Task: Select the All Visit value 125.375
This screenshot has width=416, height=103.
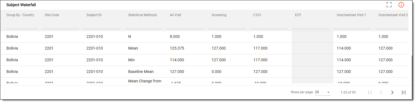Action: [x=177, y=48]
